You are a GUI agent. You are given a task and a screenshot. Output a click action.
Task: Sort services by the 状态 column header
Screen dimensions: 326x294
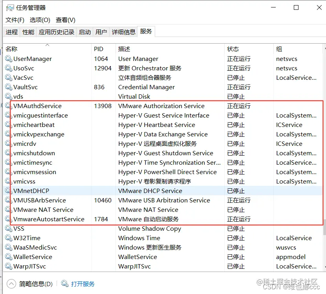click(249, 49)
